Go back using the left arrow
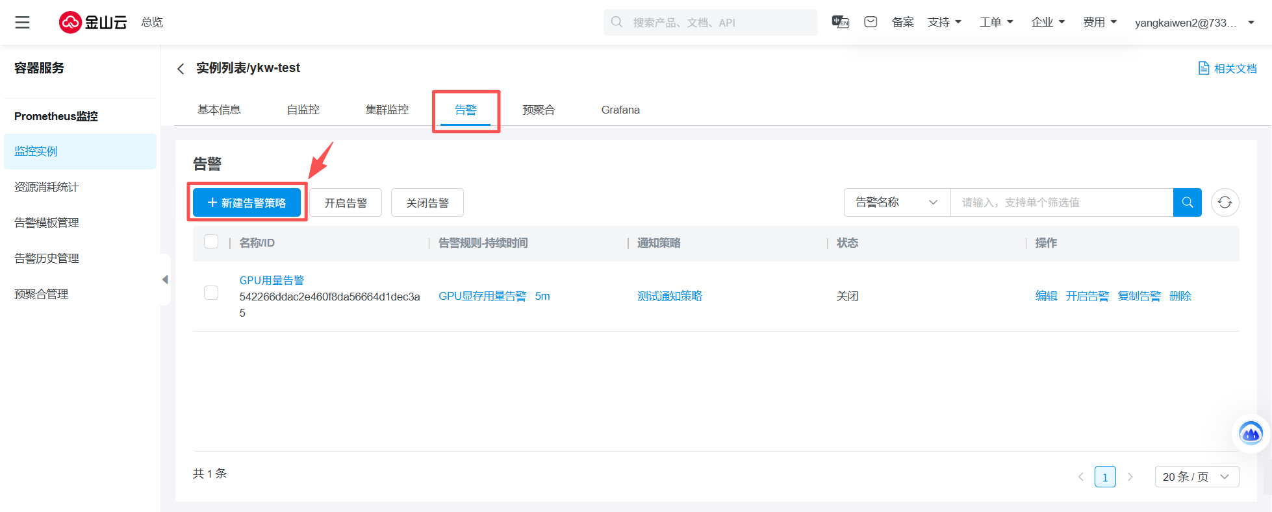Image resolution: width=1272 pixels, height=512 pixels. [181, 69]
